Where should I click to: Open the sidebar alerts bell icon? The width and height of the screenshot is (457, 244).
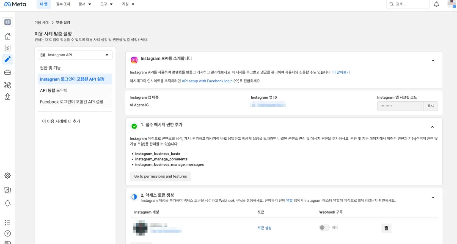point(8,203)
